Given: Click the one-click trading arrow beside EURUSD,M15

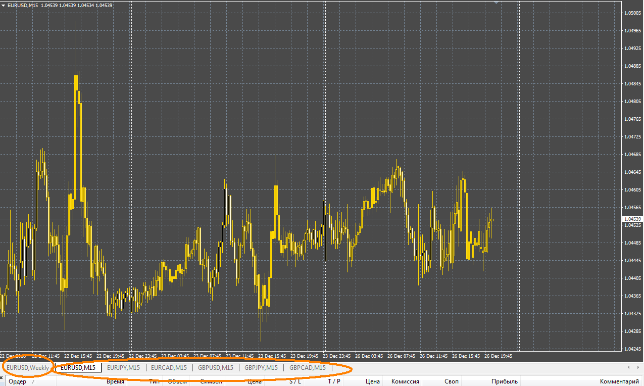Looking at the screenshot, I should point(4,5).
